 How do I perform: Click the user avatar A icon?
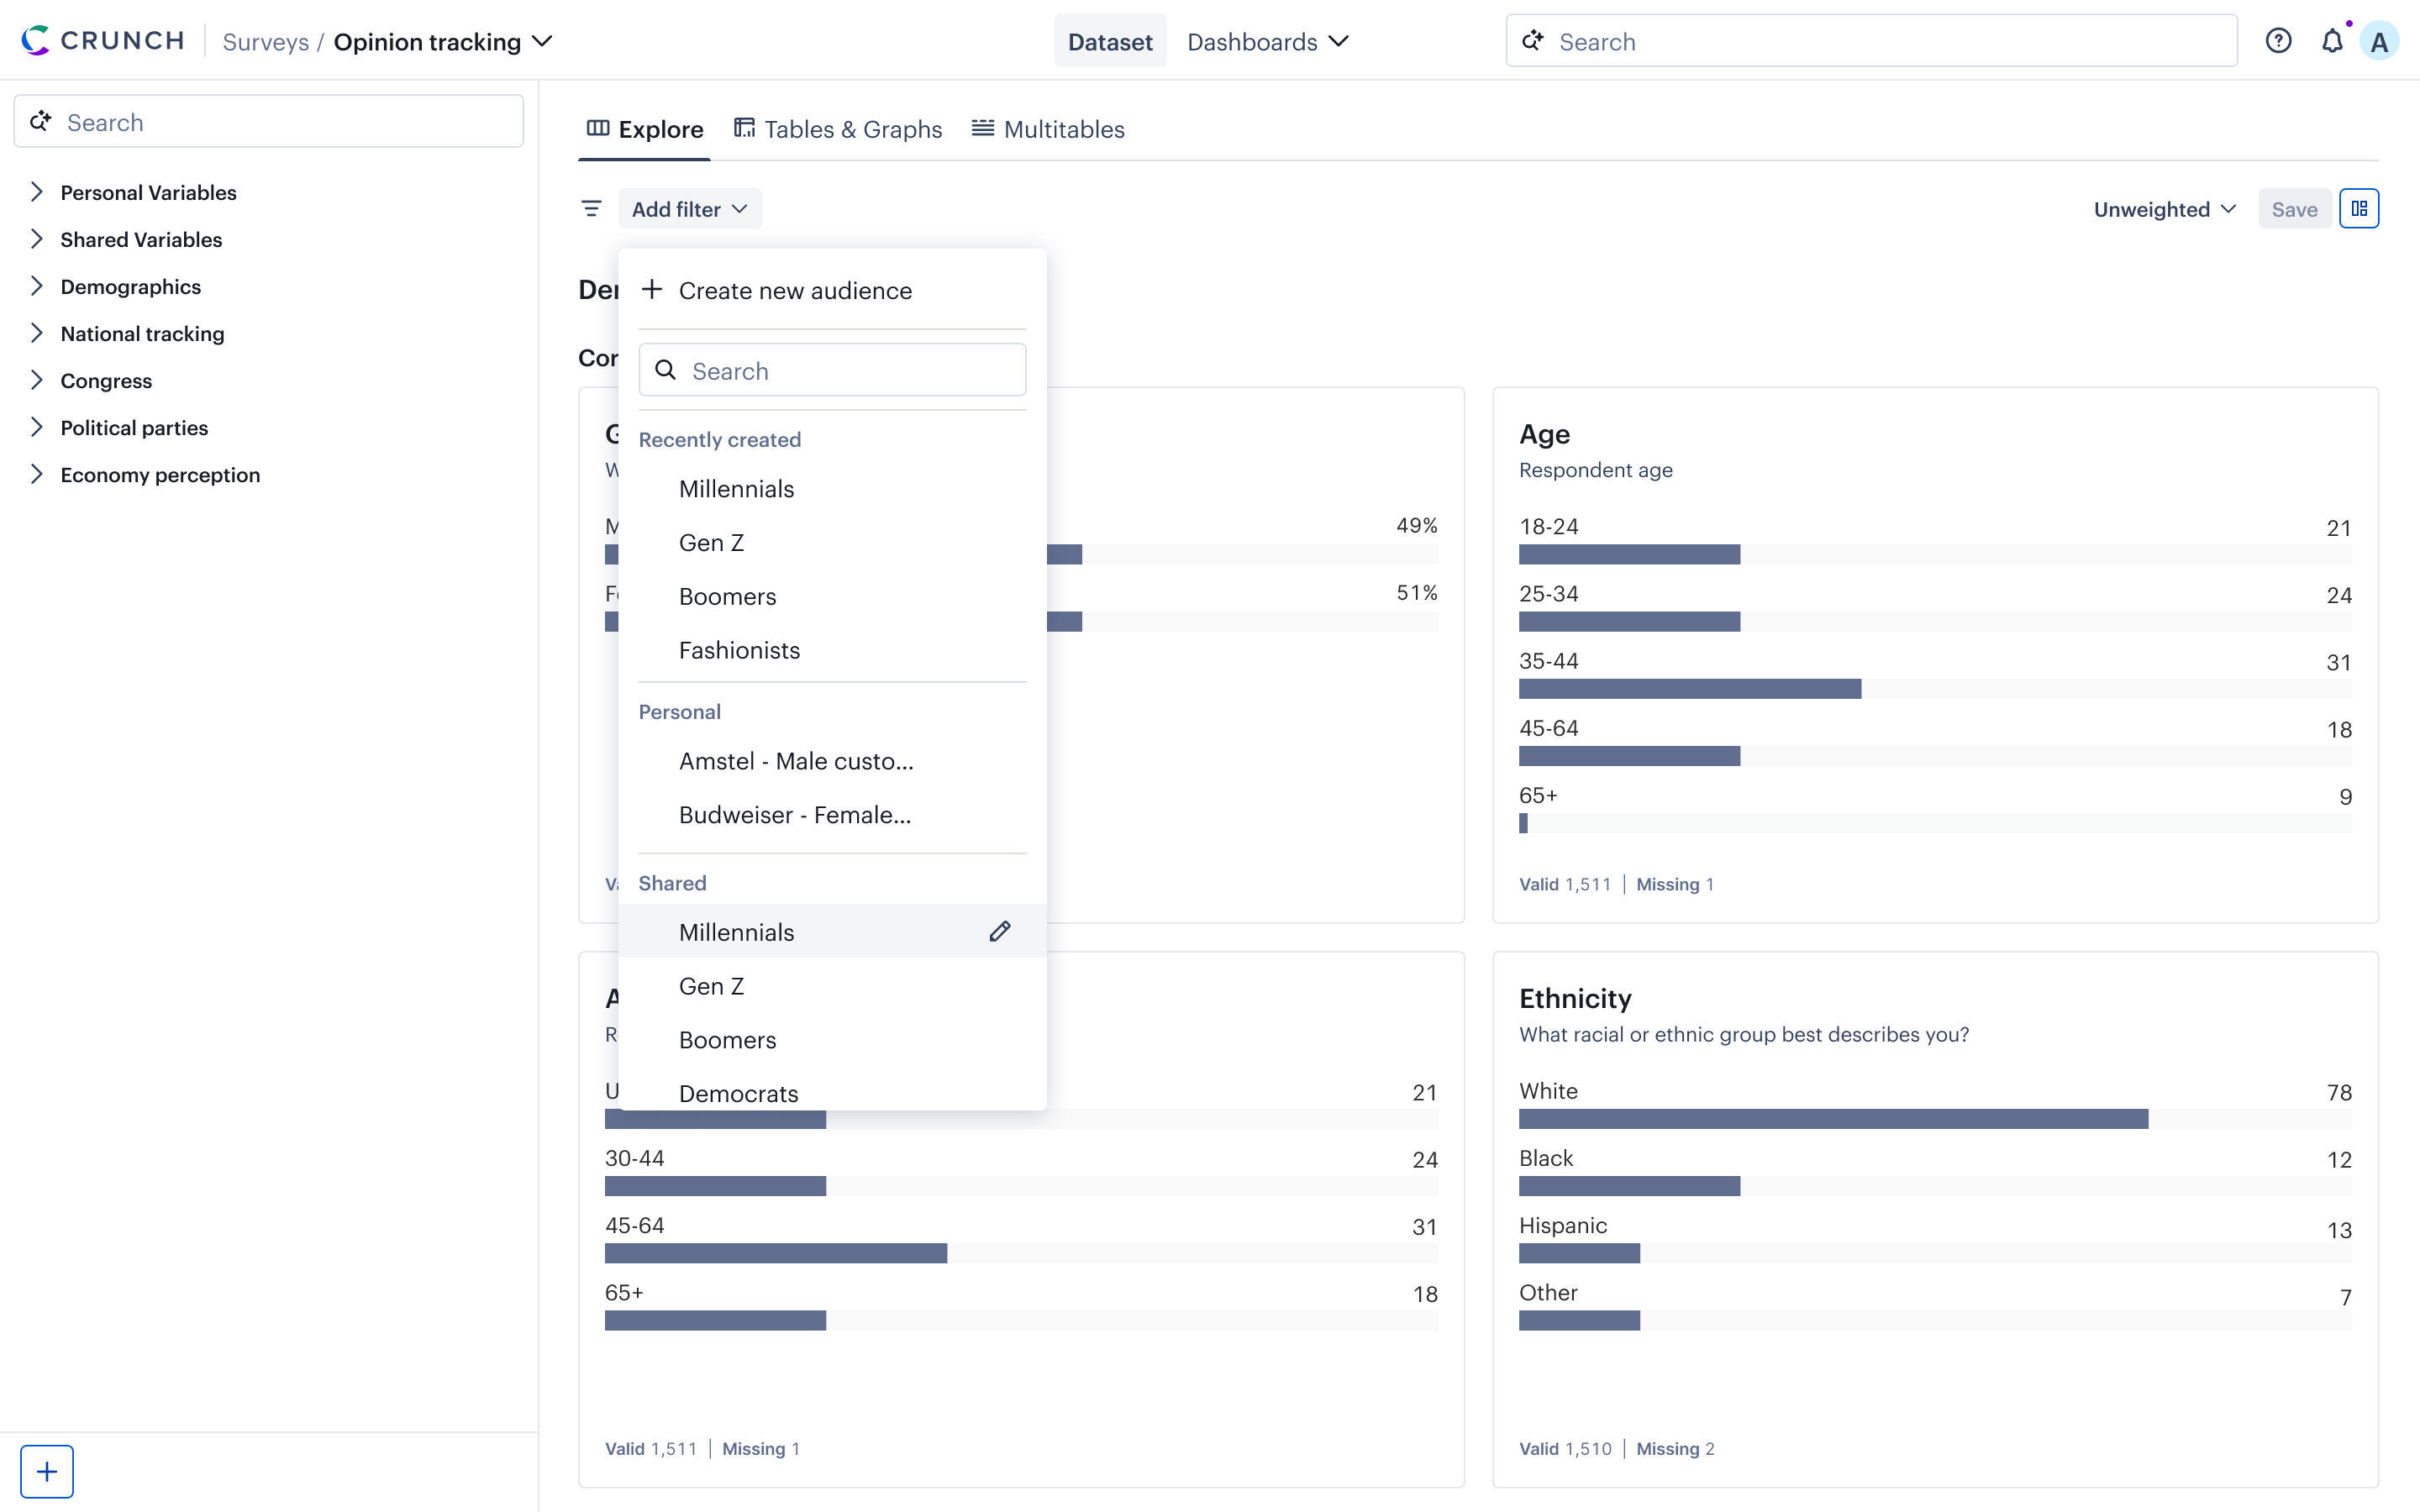tap(2379, 41)
